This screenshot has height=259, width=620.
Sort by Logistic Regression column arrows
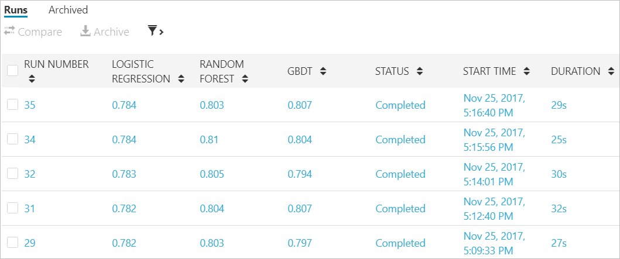[180, 79]
